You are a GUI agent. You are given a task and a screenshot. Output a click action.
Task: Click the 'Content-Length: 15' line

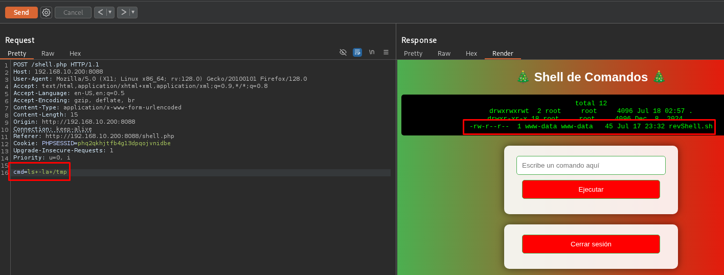(46, 114)
